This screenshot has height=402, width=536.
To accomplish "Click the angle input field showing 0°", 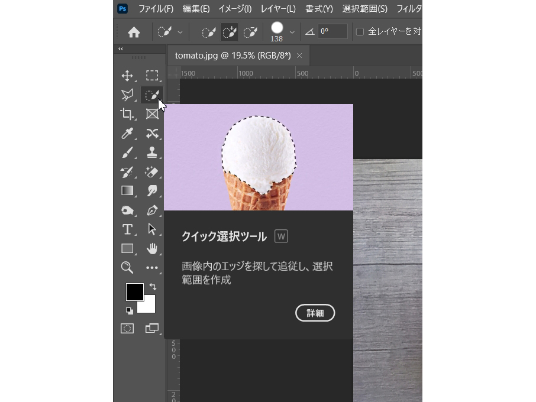I will (332, 31).
